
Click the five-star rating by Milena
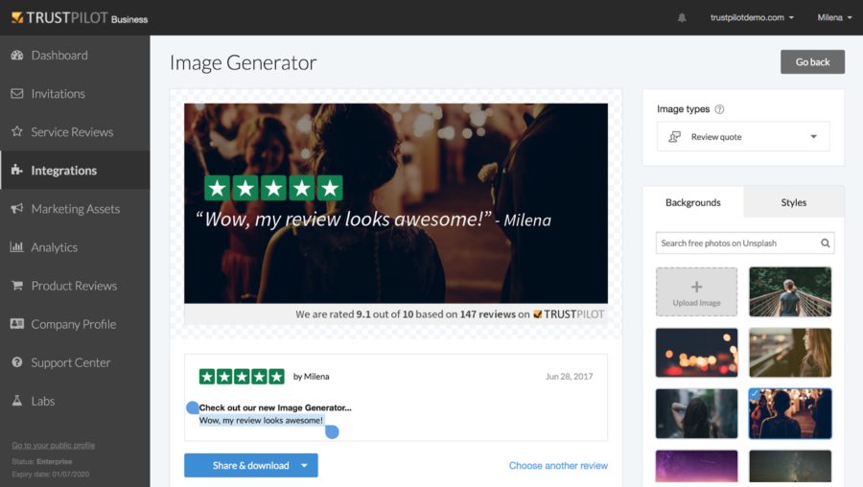(242, 377)
